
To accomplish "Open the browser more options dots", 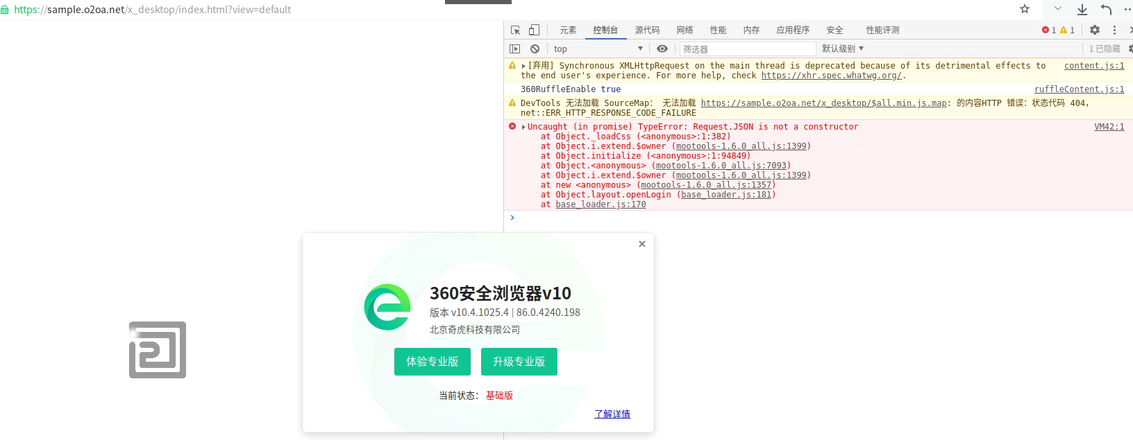I will click(x=1127, y=9).
